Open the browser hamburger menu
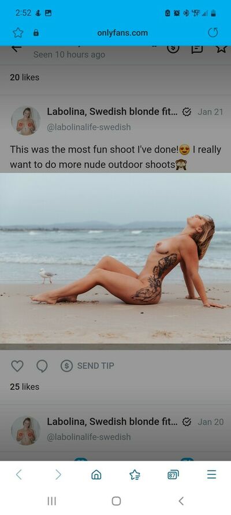Viewport: 231px width, 515px height. (212, 474)
